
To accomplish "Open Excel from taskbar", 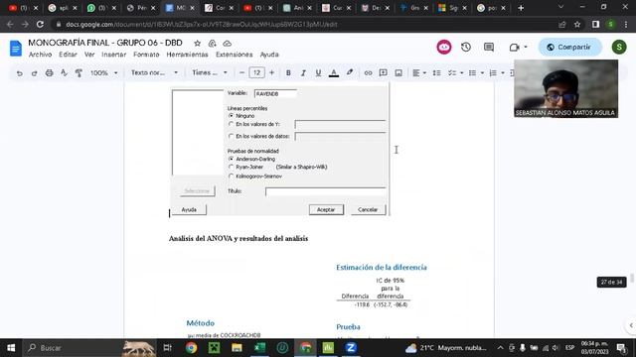I will point(259,348).
